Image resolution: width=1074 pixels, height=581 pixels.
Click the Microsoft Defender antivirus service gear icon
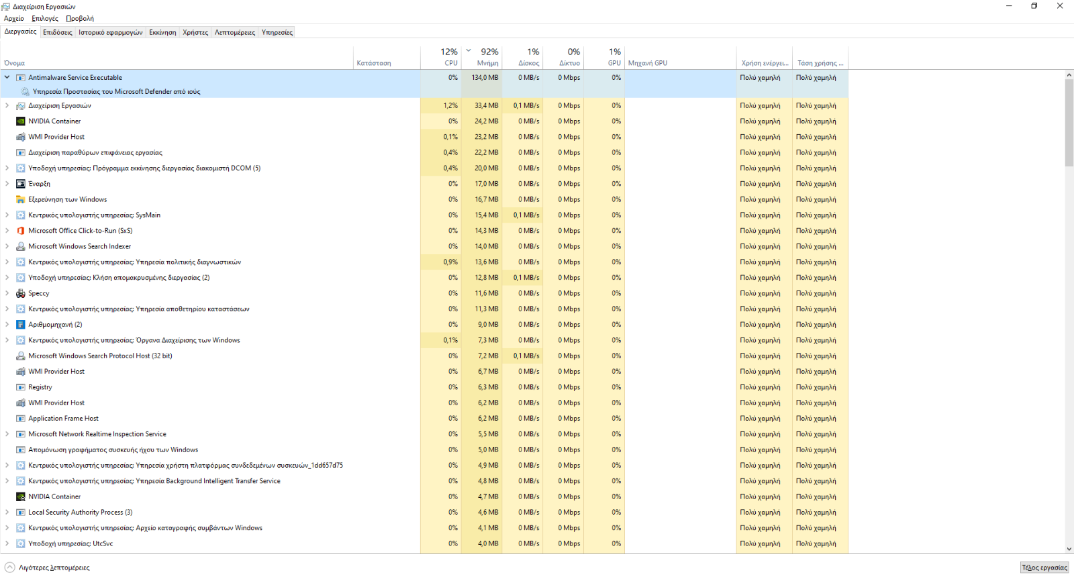tap(26, 92)
